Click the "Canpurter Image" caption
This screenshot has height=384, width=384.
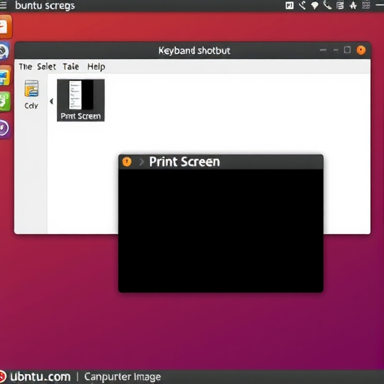click(122, 376)
